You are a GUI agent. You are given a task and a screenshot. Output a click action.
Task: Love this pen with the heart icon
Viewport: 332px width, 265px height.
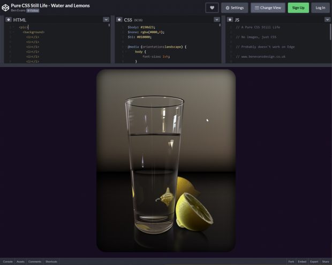(x=212, y=7)
